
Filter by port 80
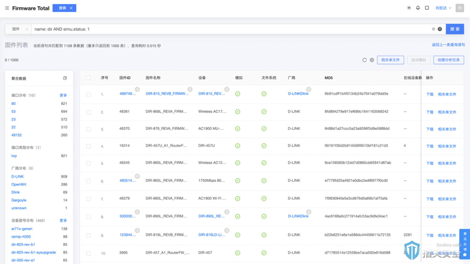click(x=13, y=104)
